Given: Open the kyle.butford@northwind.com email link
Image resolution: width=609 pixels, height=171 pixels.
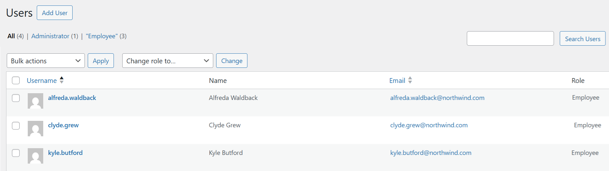Looking at the screenshot, I should (431, 153).
